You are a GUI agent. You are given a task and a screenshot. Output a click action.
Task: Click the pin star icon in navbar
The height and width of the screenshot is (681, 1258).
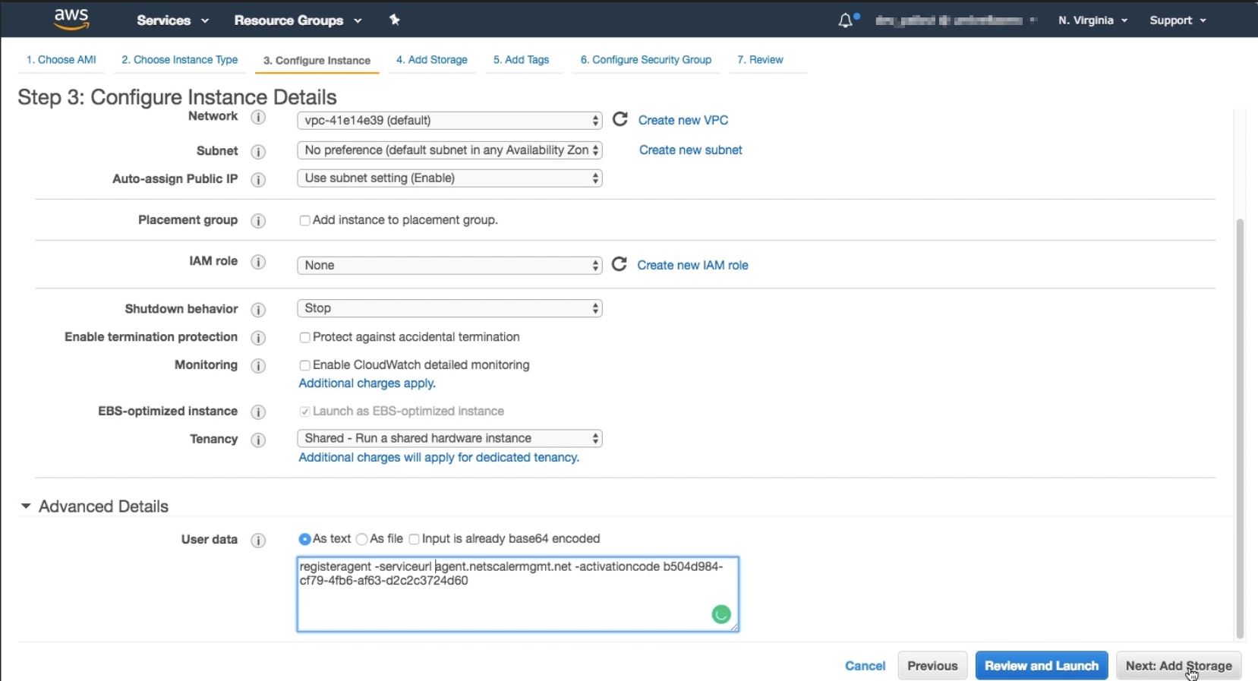tap(394, 20)
